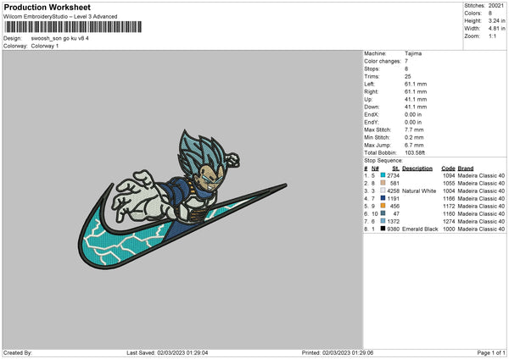This screenshot has width=509, height=359.
Task: Select the Emerald Black description
Action: [420, 229]
